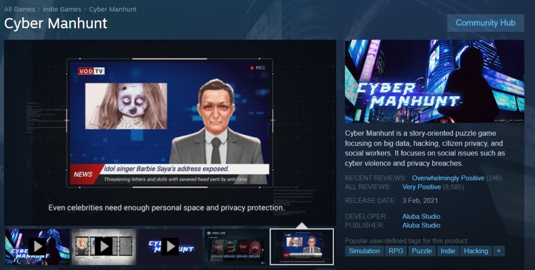Select the highlighted news anchor screenshot thumbnail
Viewport: 535px width, 270px height.
(301, 247)
